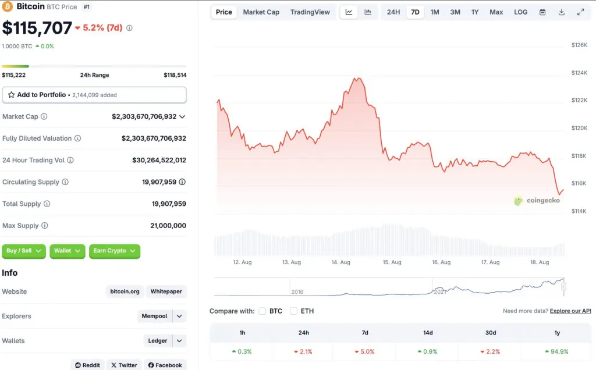Open the Explore our API link

click(x=570, y=311)
